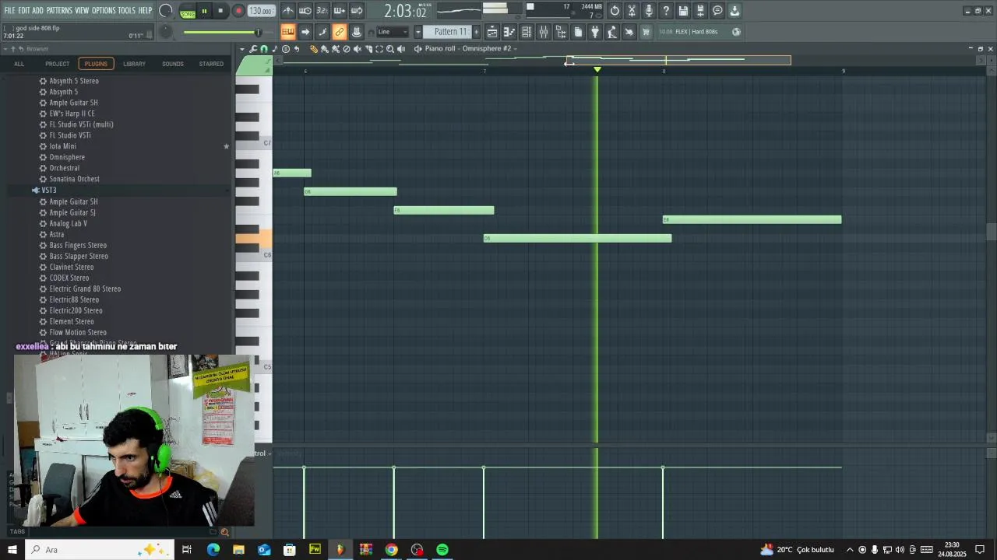Screen dimensions: 997x560
Task: Open the channel rack icon
Action: (527, 32)
